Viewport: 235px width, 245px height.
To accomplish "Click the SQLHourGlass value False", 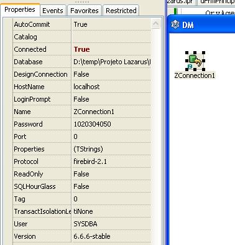I will [81, 186].
